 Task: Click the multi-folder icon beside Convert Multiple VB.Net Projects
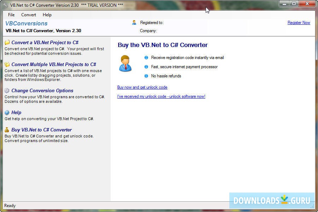7,64
